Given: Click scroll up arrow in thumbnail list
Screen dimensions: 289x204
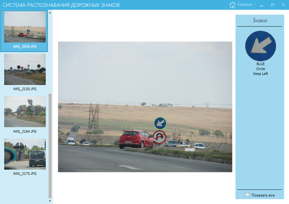Looking at the screenshot, I should [x=50, y=13].
